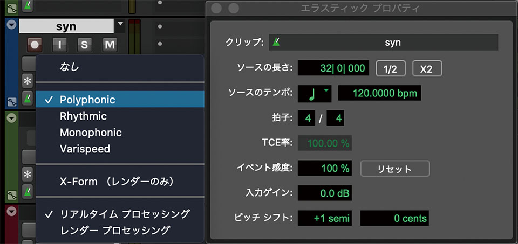Viewport: 518px width, 244px height.
Task: Edit the イベント感度 100 % field
Action: pos(325,168)
